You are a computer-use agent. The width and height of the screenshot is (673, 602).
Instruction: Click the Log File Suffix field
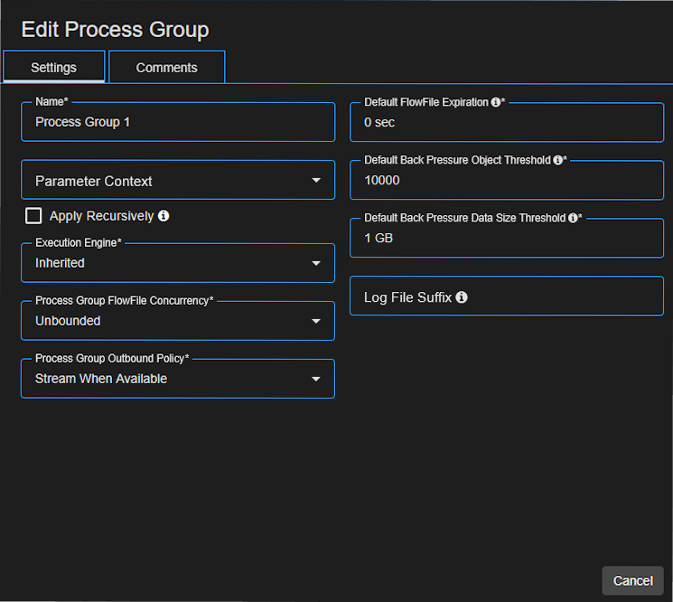click(x=507, y=296)
